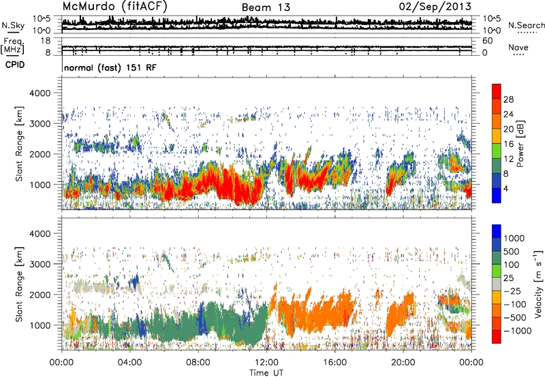
Task: Click the McMurdo (fitACF) title text
Action: 114,6
